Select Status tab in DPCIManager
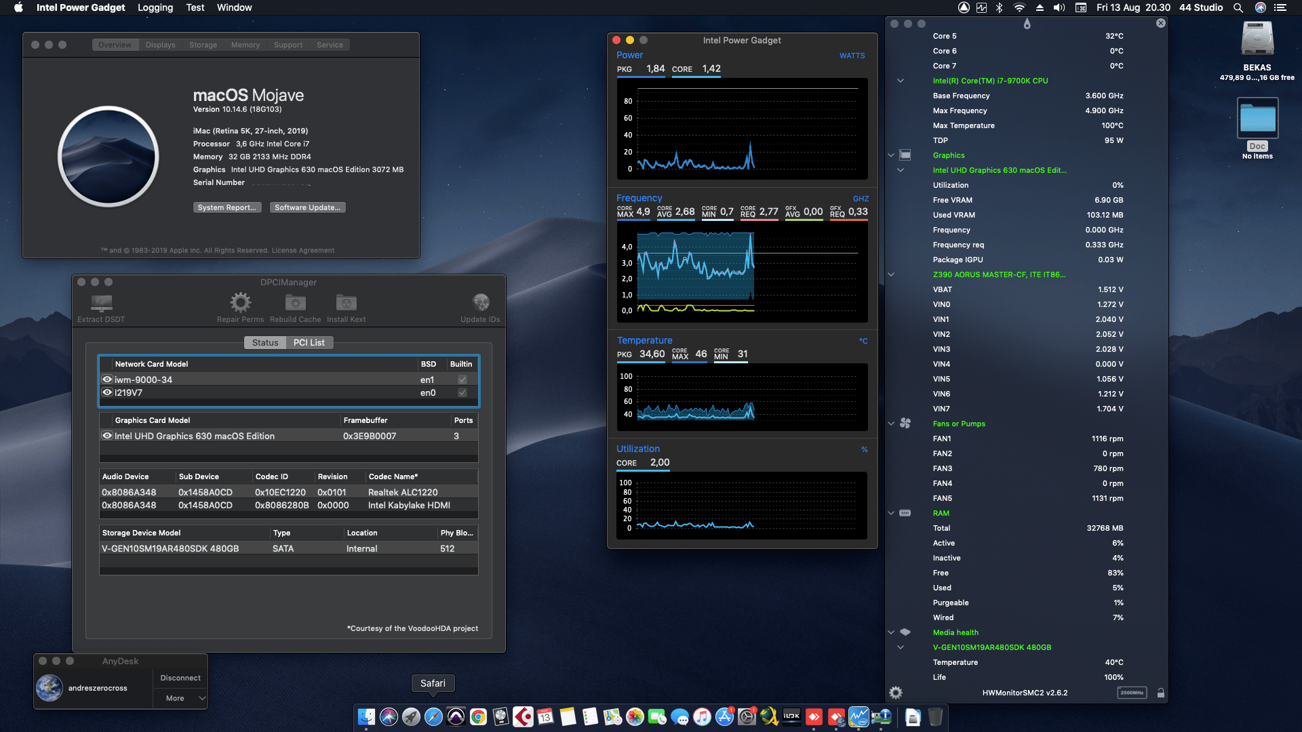1302x732 pixels. (265, 342)
